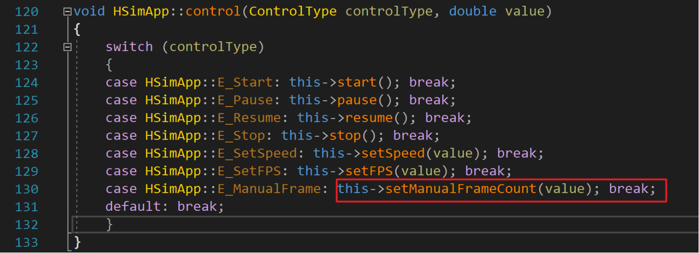The width and height of the screenshot is (699, 253).
Task: Click line number 120 in the gutter
Action: tap(26, 12)
